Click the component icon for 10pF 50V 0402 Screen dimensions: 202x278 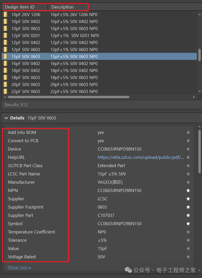click(5, 22)
